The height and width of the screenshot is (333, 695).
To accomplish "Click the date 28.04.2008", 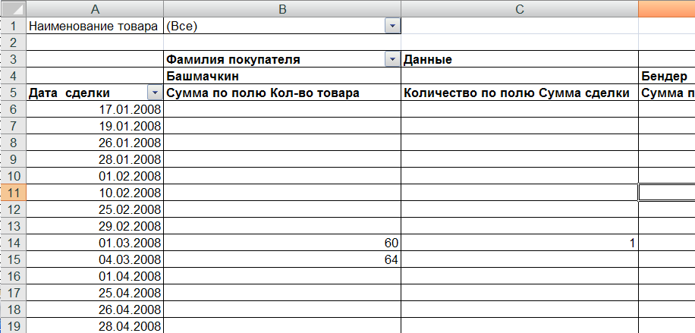I will pos(96,325).
